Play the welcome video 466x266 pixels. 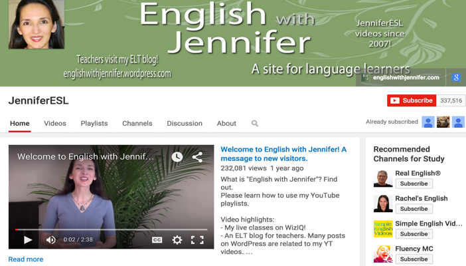(28, 239)
